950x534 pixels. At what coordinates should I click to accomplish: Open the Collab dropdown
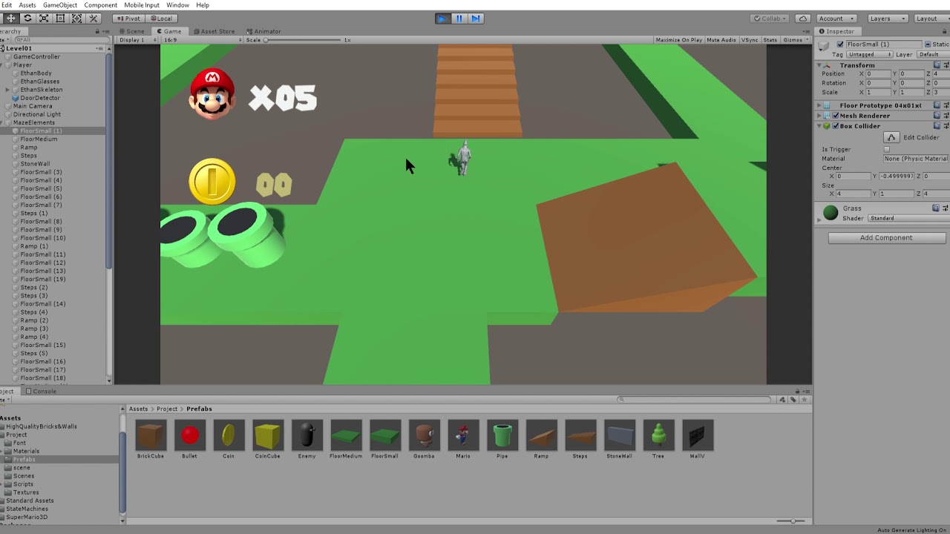click(x=771, y=18)
